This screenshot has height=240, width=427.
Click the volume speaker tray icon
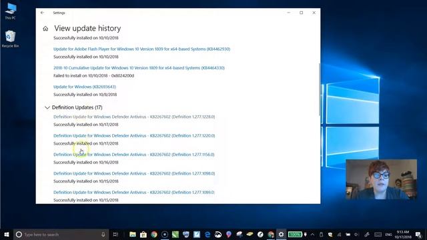tap(356, 234)
